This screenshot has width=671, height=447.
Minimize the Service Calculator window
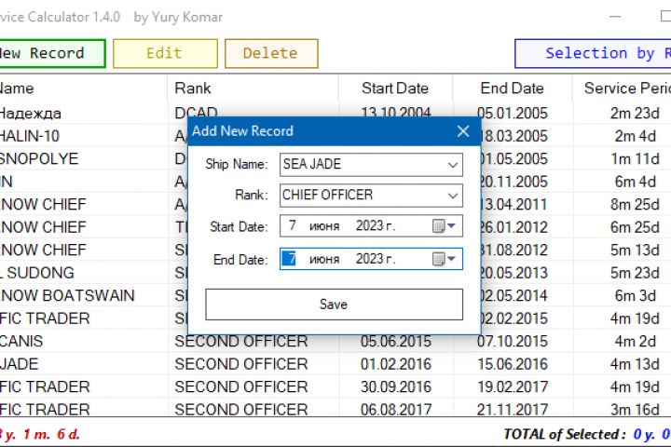(615, 17)
